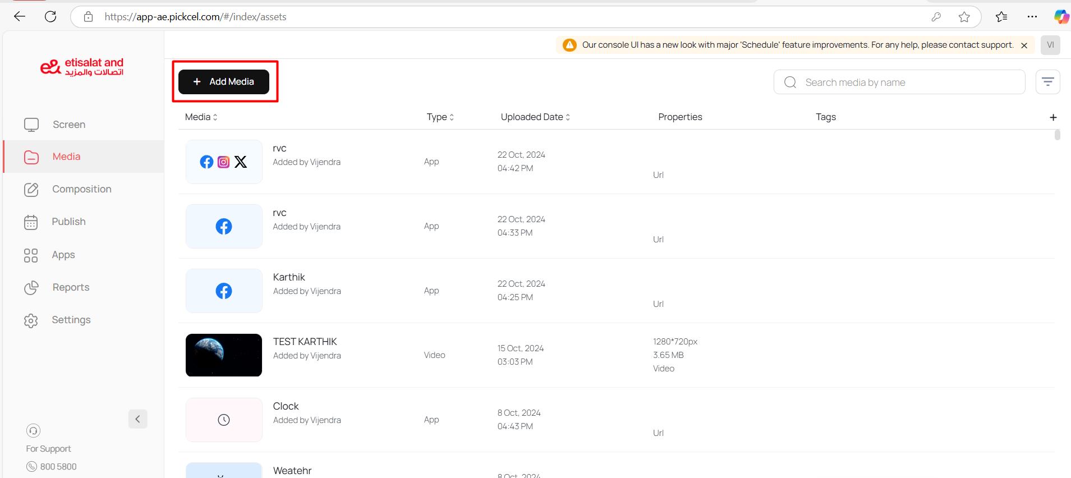This screenshot has height=478, width=1071.
Task: Open Settings from the sidebar
Action: point(71,320)
